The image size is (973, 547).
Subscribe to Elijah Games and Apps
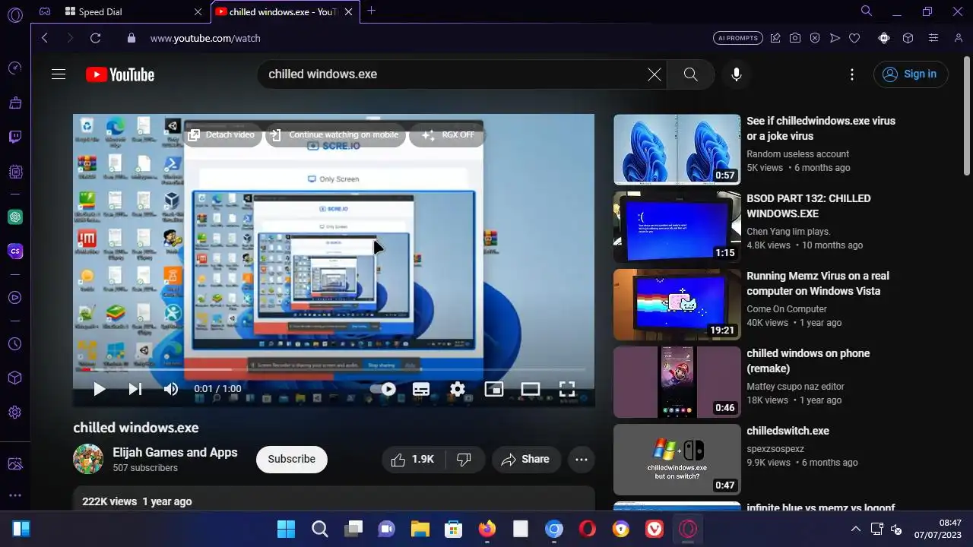[292, 459]
